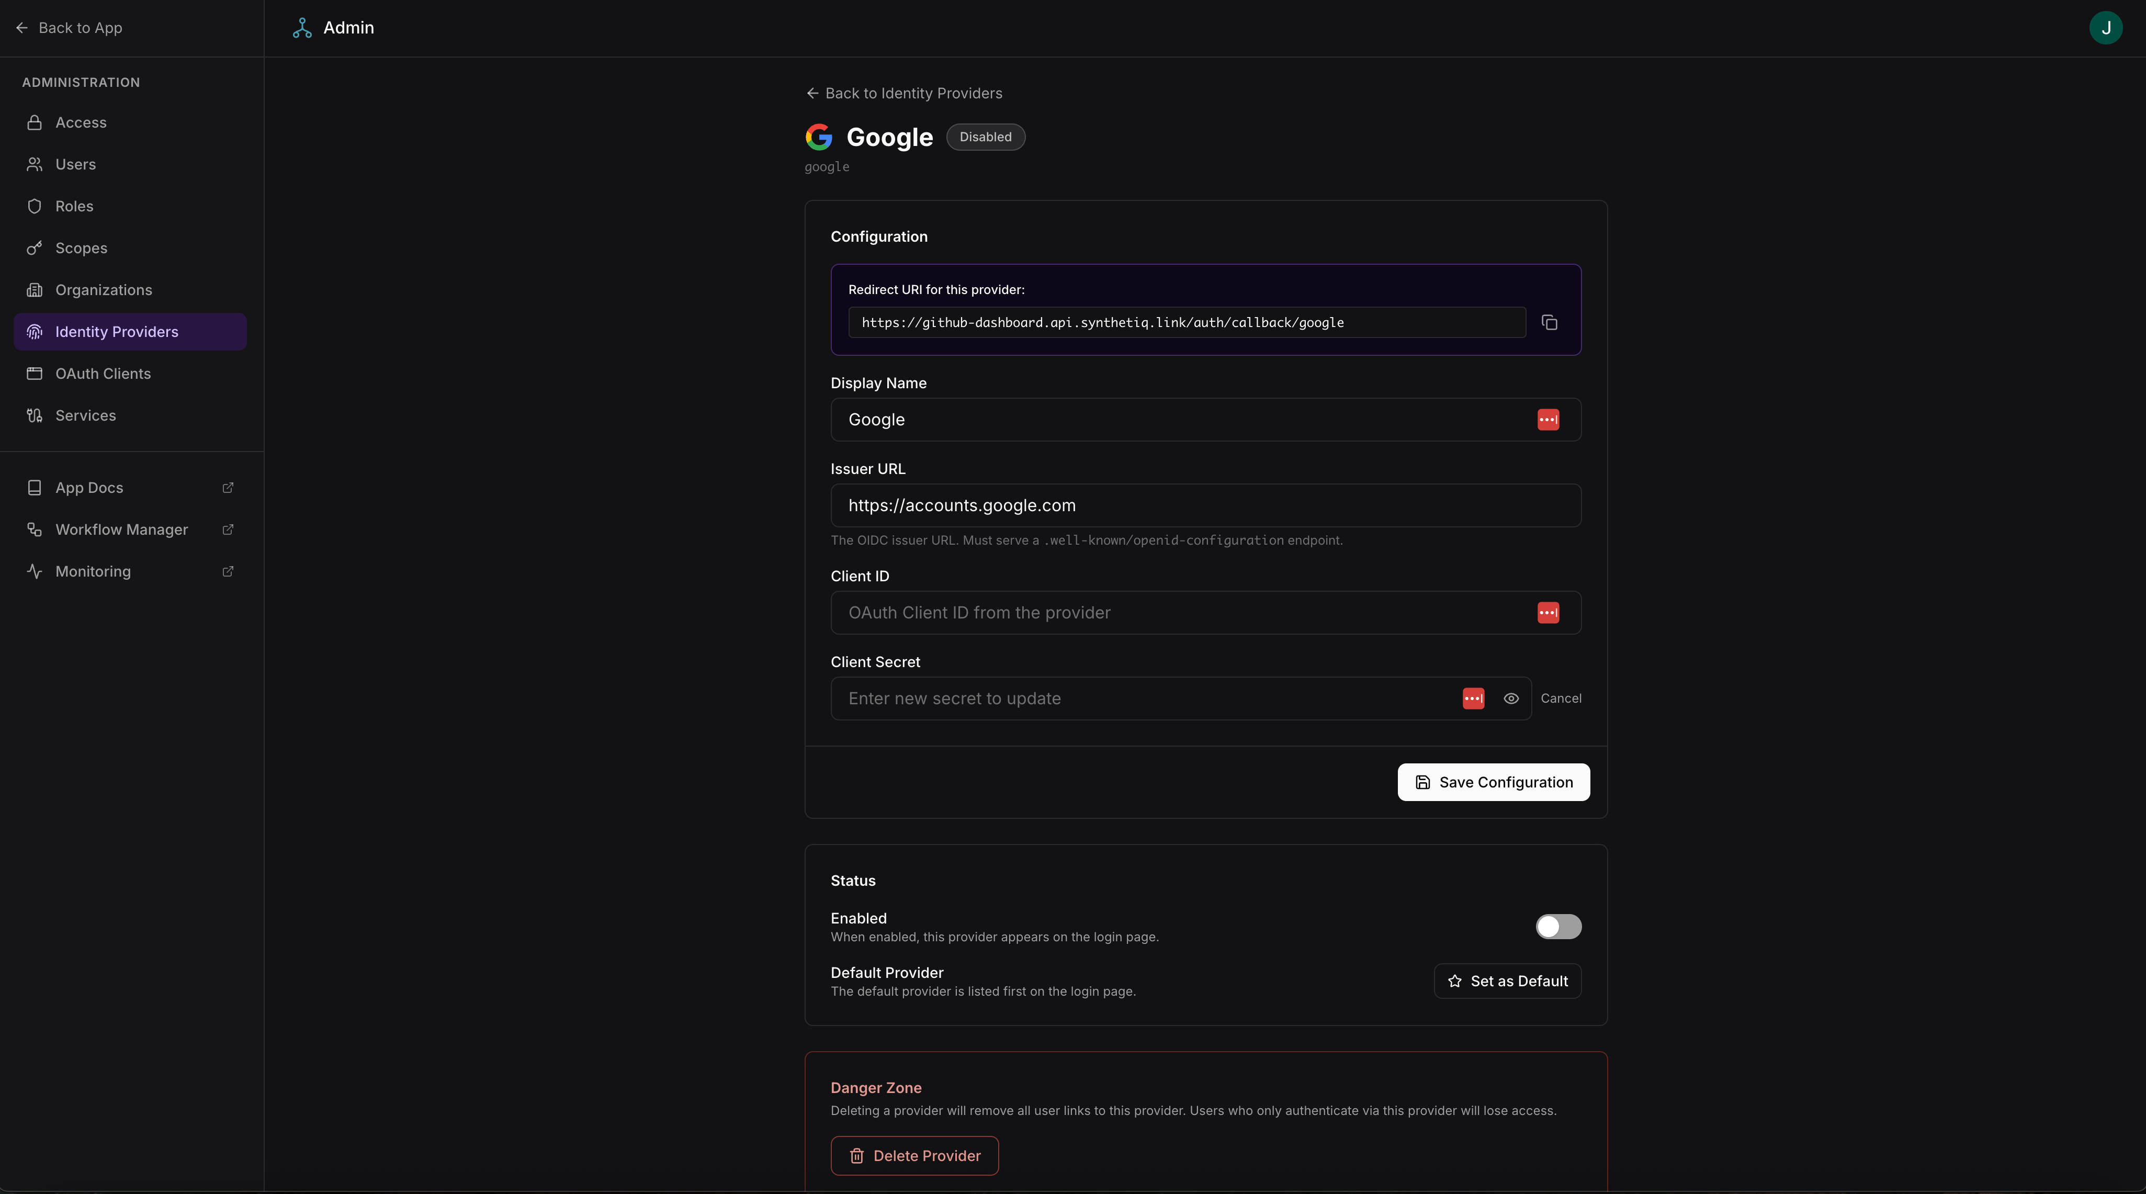The height and width of the screenshot is (1194, 2146).
Task: Delete Provider in Danger Zone
Action: (914, 1156)
